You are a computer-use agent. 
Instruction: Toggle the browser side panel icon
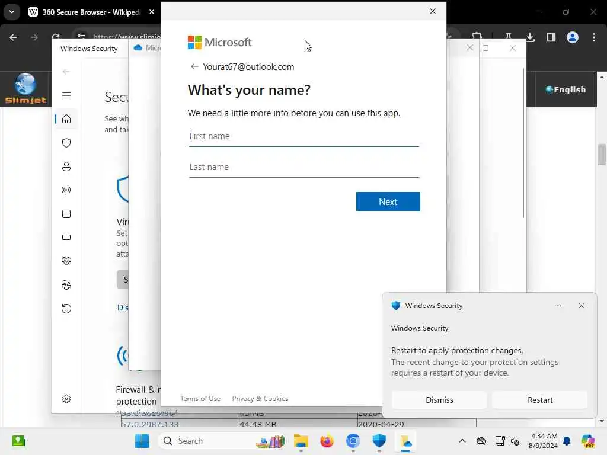(551, 37)
